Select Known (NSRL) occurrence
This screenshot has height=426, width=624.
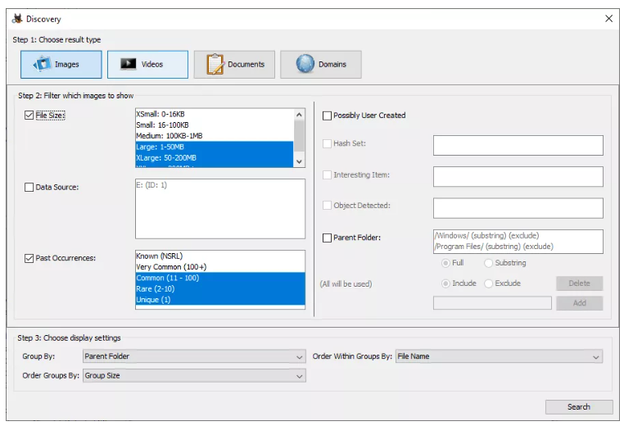220,256
